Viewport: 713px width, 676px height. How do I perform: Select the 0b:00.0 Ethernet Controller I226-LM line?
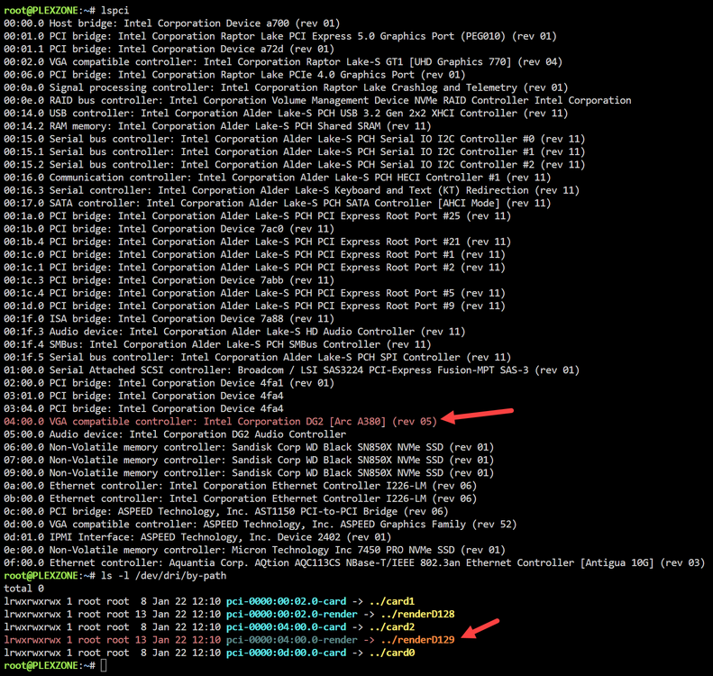[241, 498]
